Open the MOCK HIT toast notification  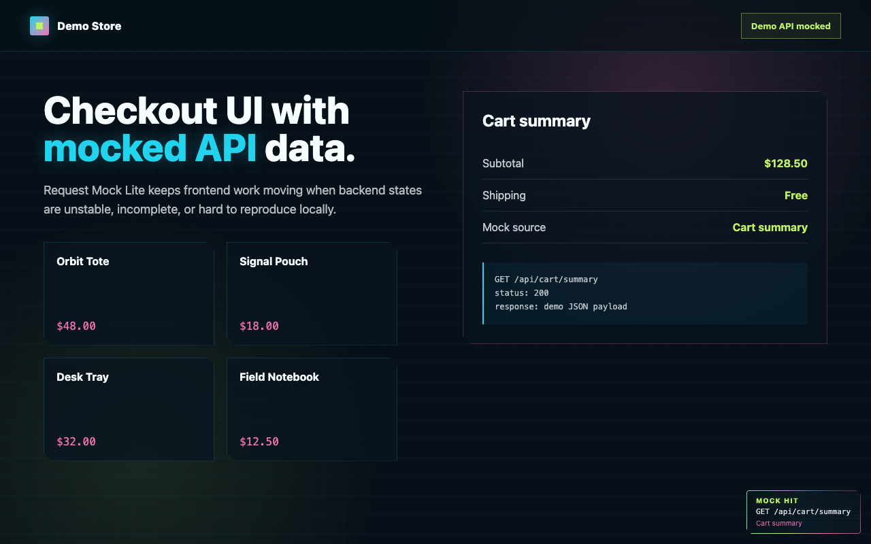click(x=804, y=512)
